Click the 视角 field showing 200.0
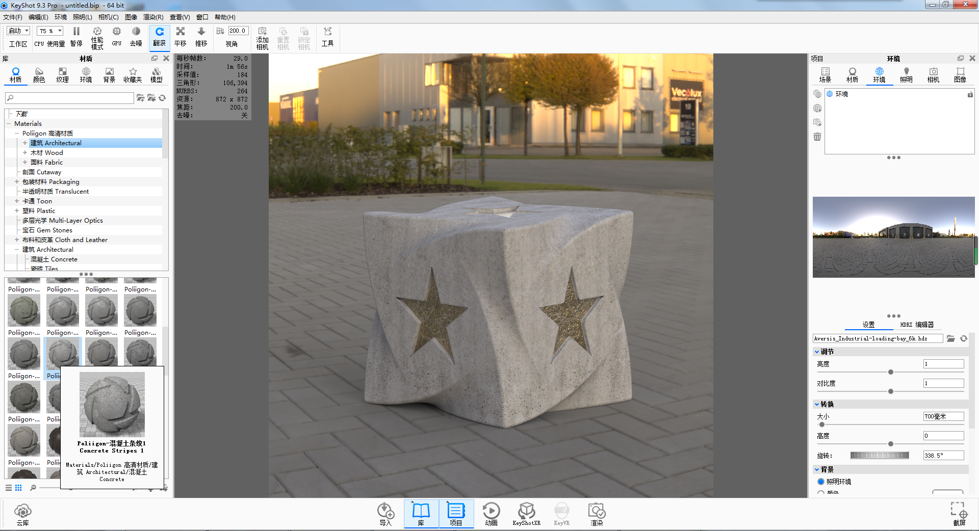The width and height of the screenshot is (979, 531). (x=238, y=31)
